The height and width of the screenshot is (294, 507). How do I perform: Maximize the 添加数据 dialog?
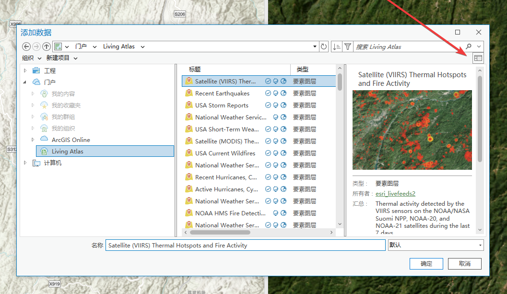[x=458, y=32]
